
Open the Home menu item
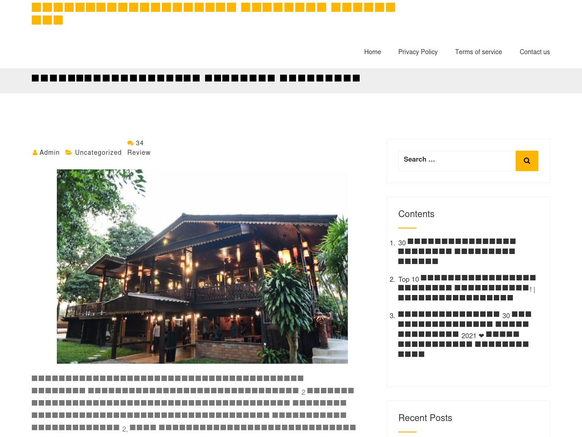tap(372, 52)
